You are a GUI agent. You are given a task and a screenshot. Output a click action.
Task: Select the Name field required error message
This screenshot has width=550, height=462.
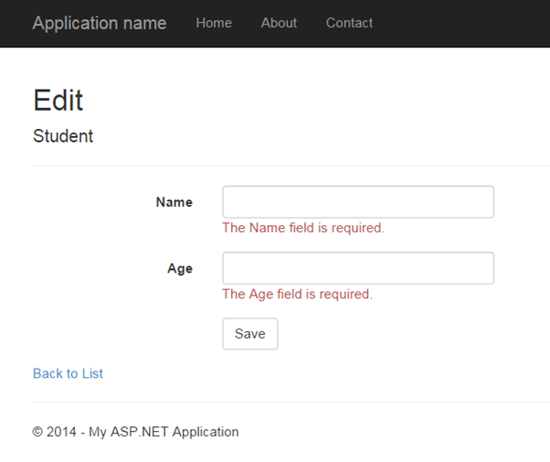pos(303,228)
